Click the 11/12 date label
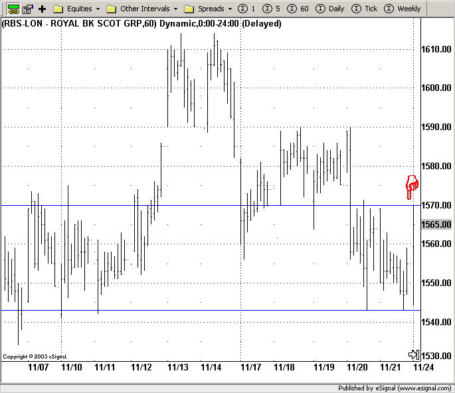This screenshot has width=455, height=393. point(141,368)
